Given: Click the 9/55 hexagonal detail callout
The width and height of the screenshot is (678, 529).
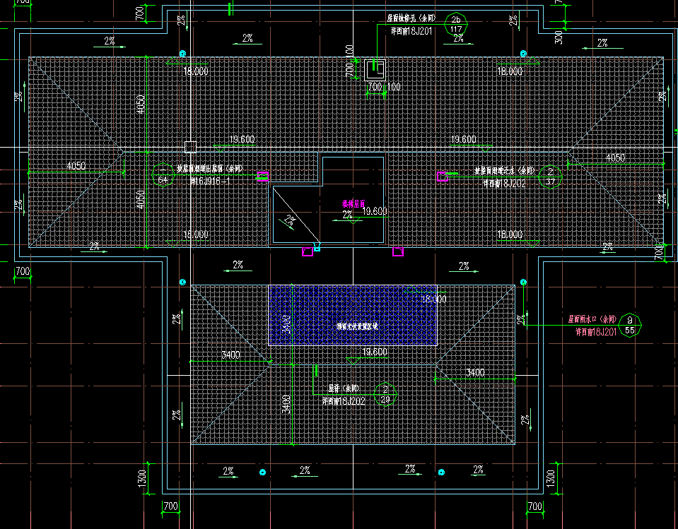Looking at the screenshot, I should tap(630, 324).
